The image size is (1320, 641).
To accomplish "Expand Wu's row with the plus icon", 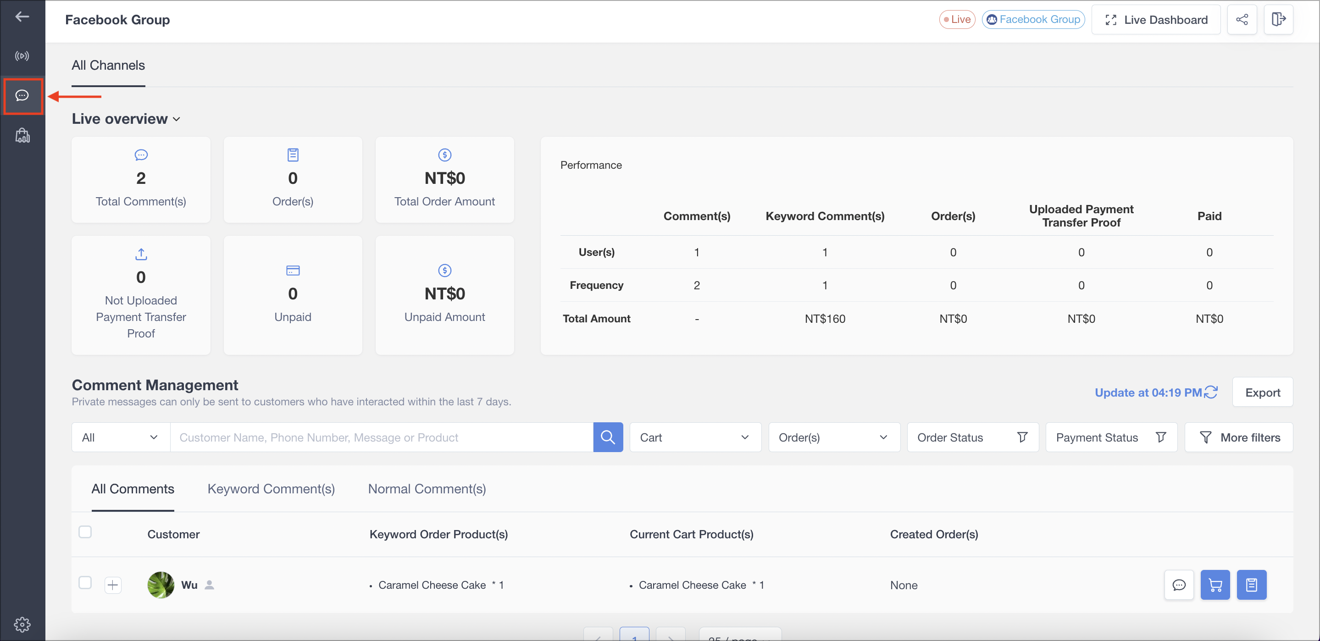I will (113, 585).
